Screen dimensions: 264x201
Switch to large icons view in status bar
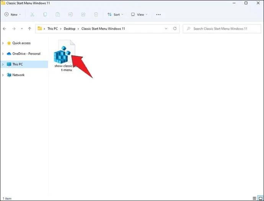point(261,198)
